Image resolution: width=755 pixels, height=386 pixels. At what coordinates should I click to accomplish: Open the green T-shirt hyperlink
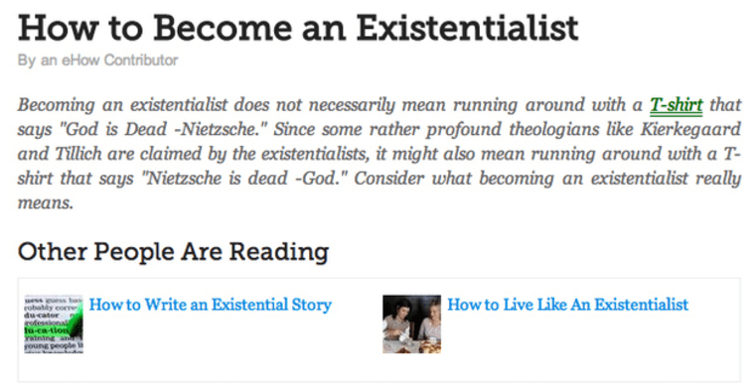click(x=677, y=105)
